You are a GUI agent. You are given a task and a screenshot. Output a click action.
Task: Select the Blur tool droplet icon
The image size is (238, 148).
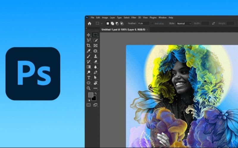click(x=95, y=67)
